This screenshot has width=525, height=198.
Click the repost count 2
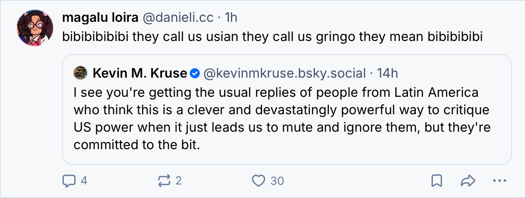(x=178, y=181)
